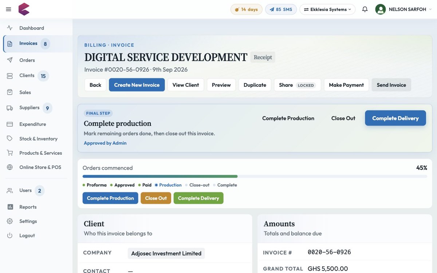The height and width of the screenshot is (273, 437).
Task: Click the 85 SMS balance badge
Action: [x=281, y=9]
